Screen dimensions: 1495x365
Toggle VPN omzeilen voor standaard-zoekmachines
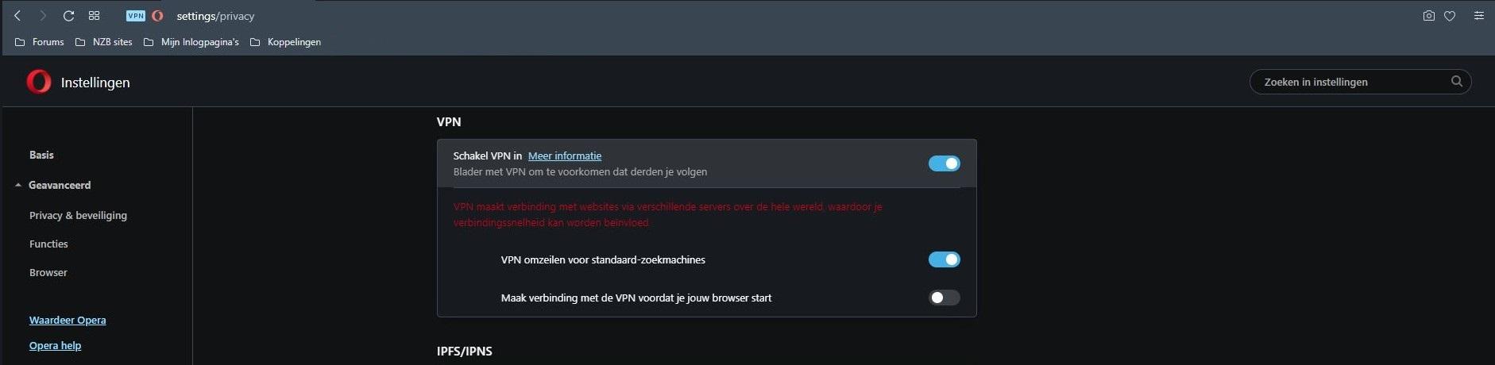[x=945, y=259]
